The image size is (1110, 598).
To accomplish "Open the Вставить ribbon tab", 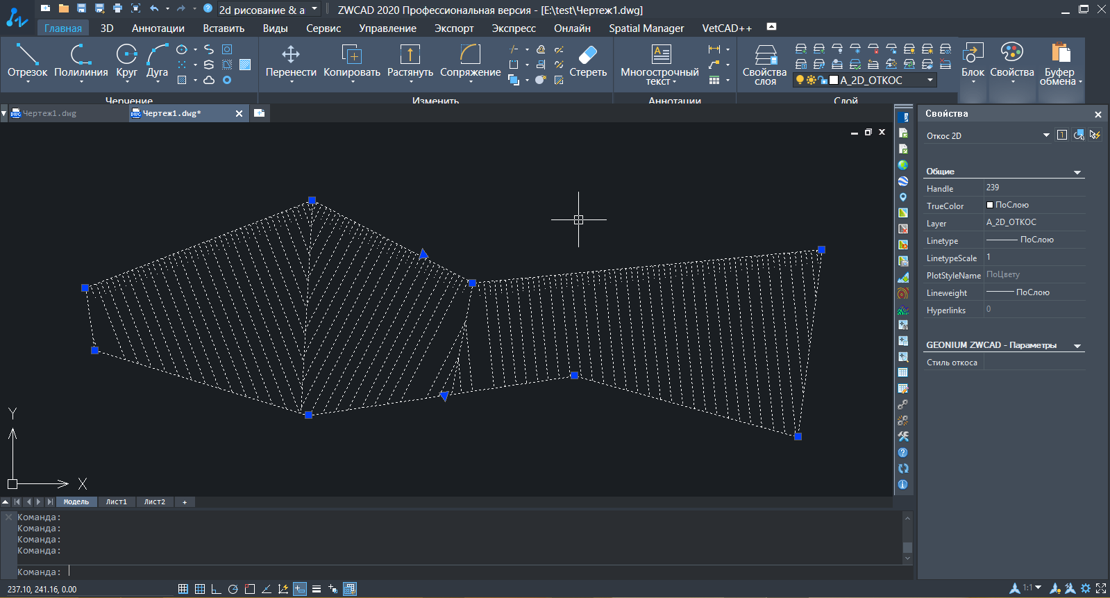I will coord(224,28).
